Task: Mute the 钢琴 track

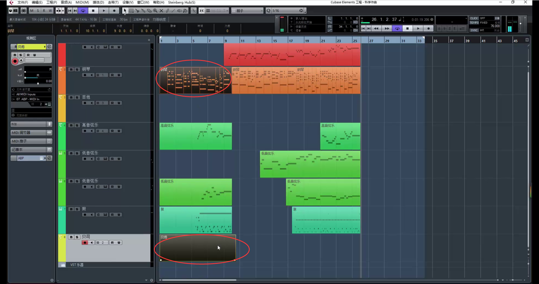Action: 71,69
